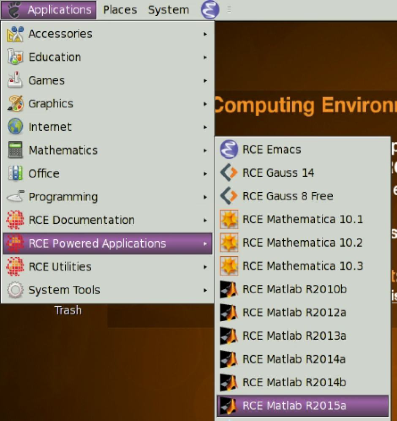Choose RCE Mathematica 10.1
This screenshot has width=397, height=421.
pos(302,219)
